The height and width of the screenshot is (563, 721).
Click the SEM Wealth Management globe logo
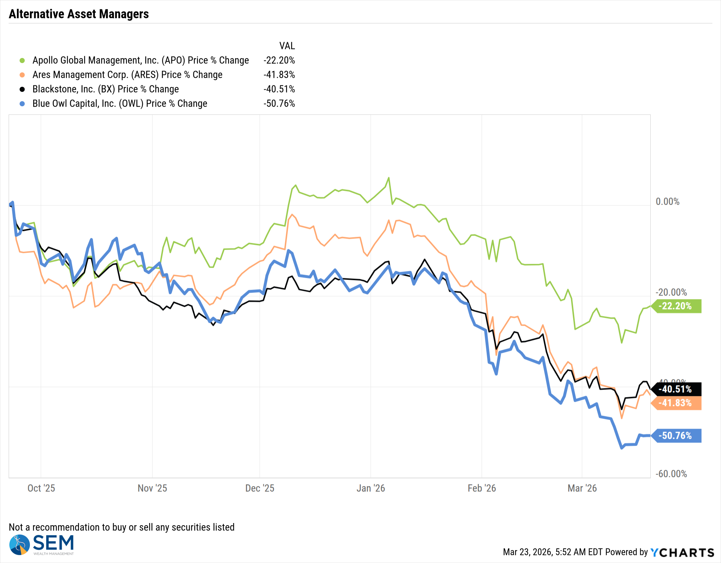pyautogui.click(x=19, y=544)
